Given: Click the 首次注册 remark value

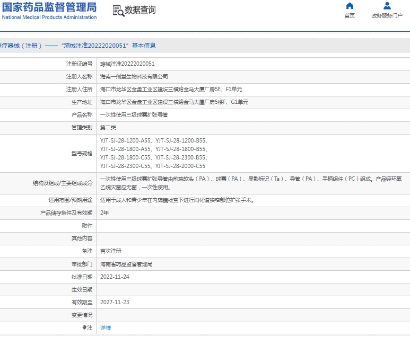Looking at the screenshot, I should coord(111,251).
